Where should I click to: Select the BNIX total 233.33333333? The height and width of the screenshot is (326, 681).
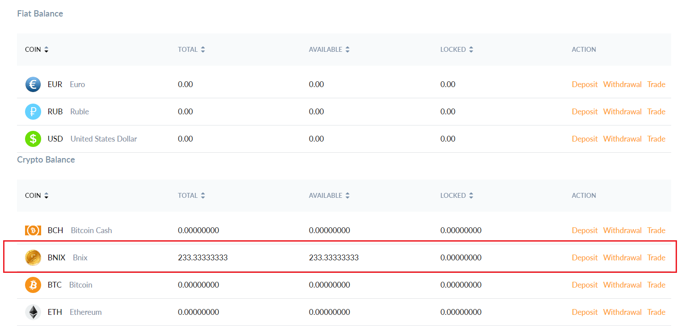[203, 258]
